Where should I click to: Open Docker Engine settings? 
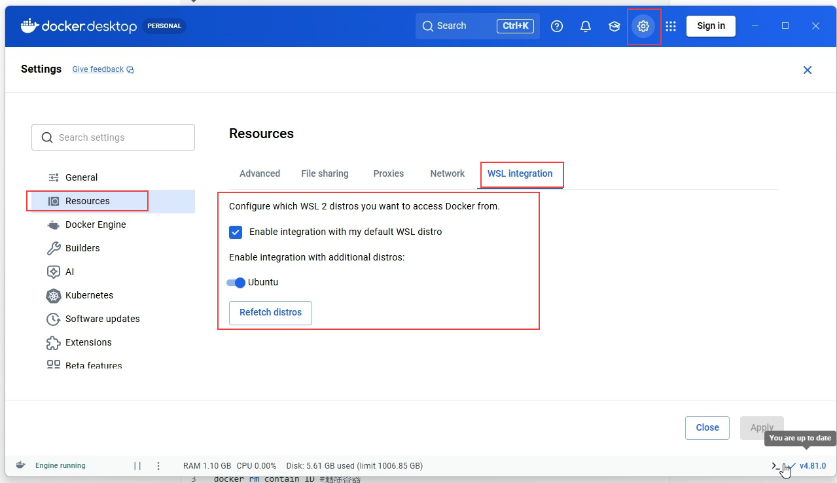113,224
